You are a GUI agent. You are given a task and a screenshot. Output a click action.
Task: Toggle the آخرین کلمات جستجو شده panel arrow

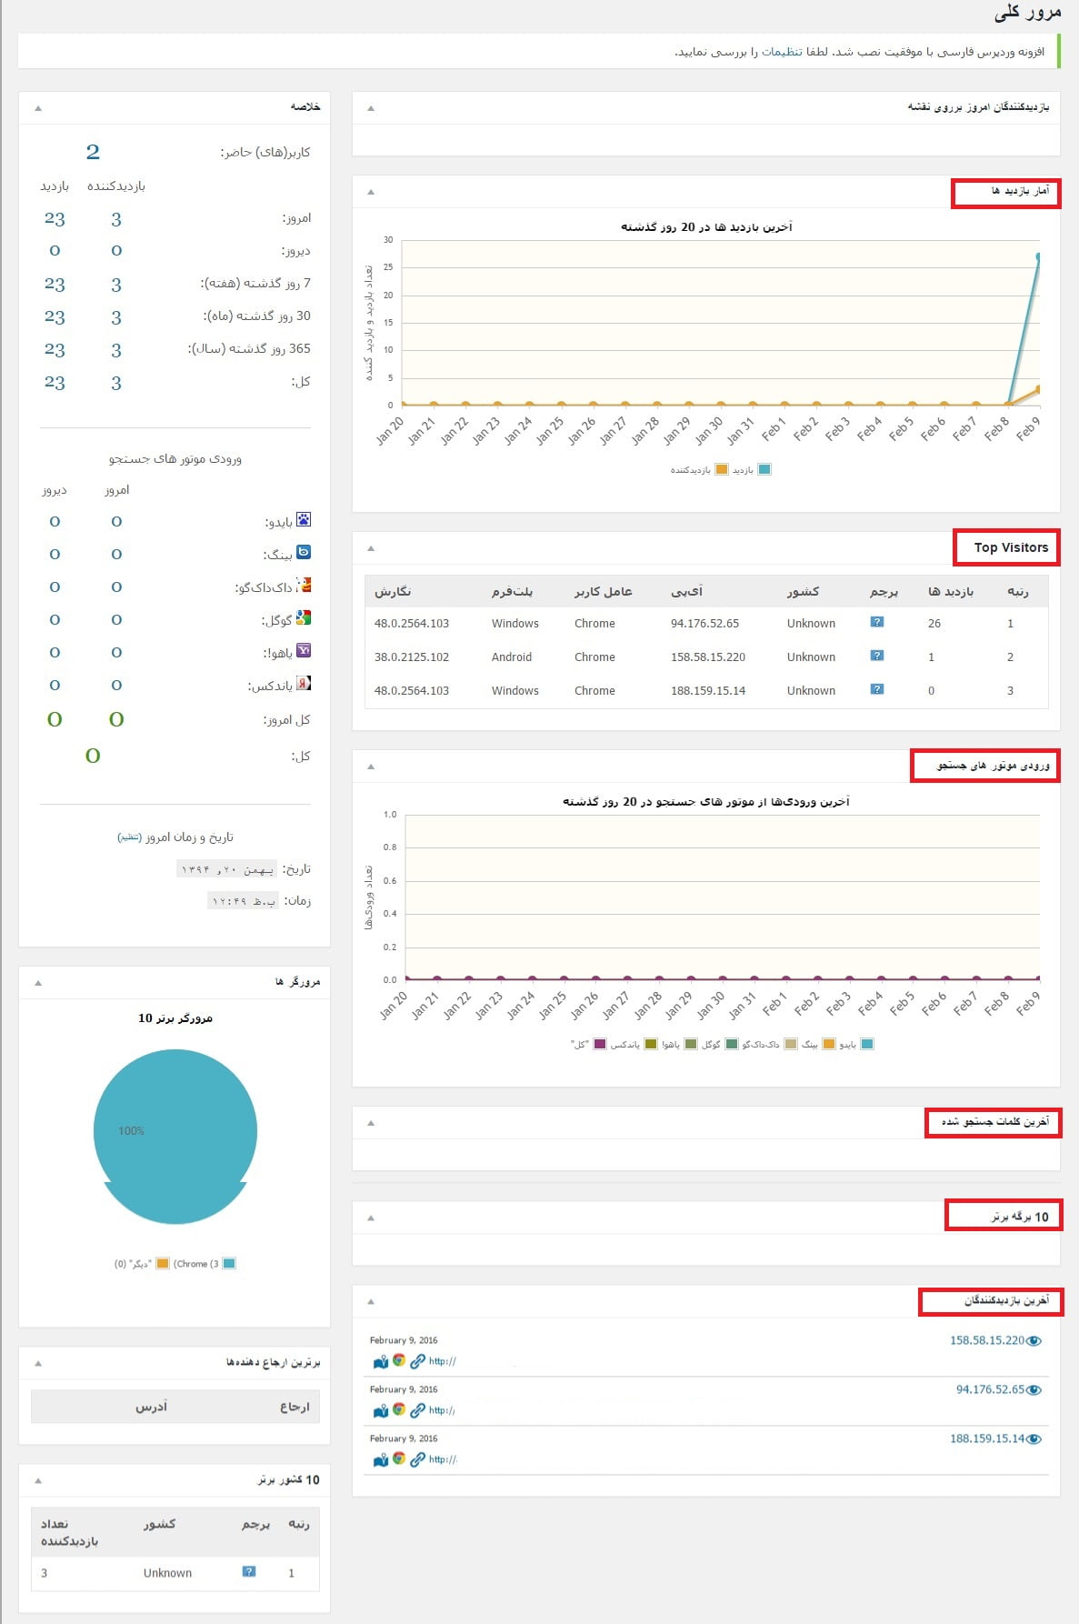371,1123
